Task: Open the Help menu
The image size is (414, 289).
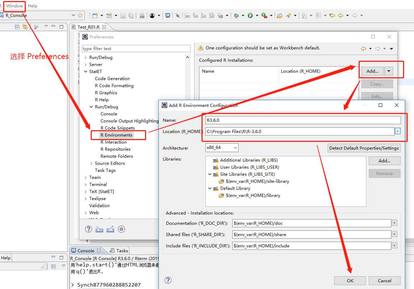Action: (32, 6)
